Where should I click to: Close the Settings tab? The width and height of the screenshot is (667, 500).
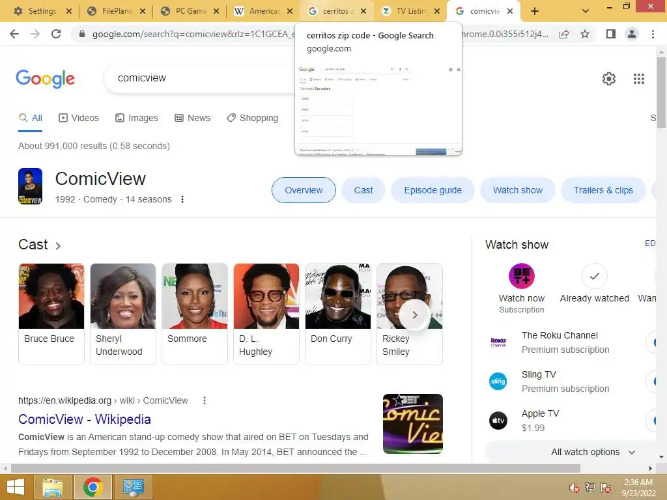pyautogui.click(x=69, y=11)
